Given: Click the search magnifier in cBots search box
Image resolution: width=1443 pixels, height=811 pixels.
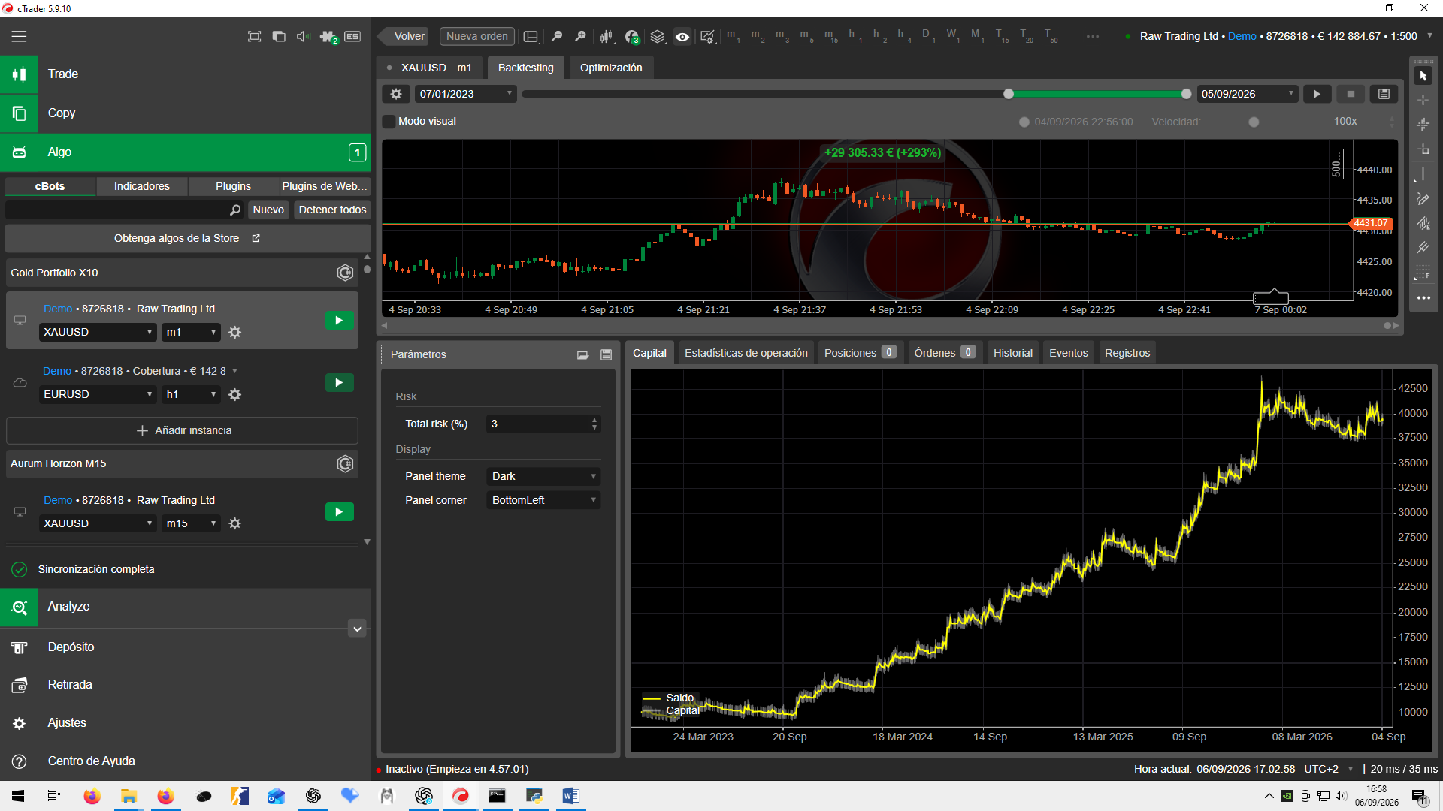Looking at the screenshot, I should coord(235,210).
